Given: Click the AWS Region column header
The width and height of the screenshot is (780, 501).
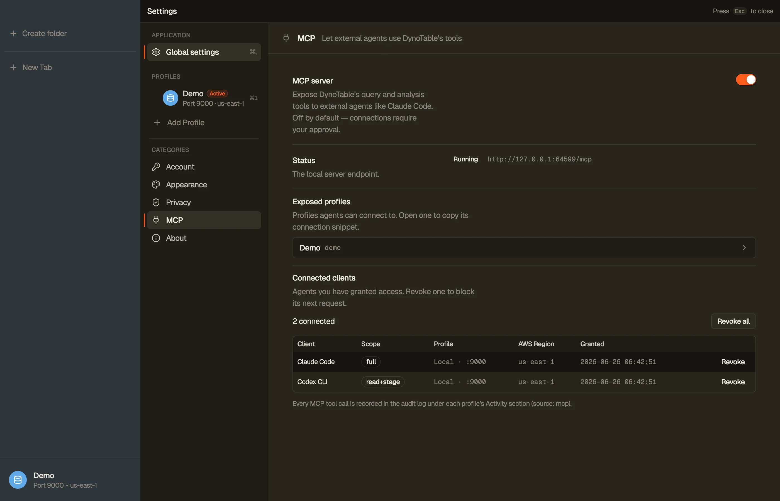Looking at the screenshot, I should [x=536, y=344].
